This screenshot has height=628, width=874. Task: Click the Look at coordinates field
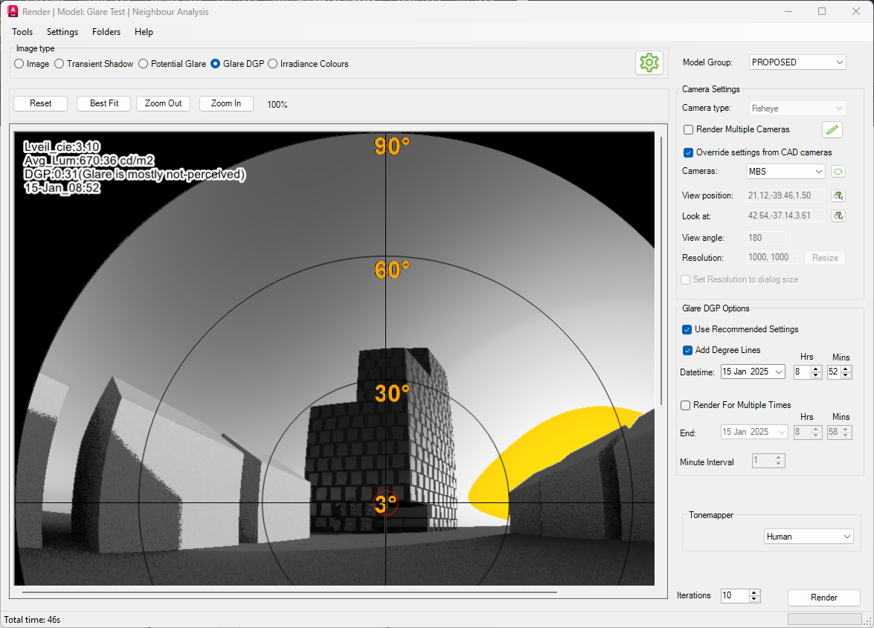(786, 216)
